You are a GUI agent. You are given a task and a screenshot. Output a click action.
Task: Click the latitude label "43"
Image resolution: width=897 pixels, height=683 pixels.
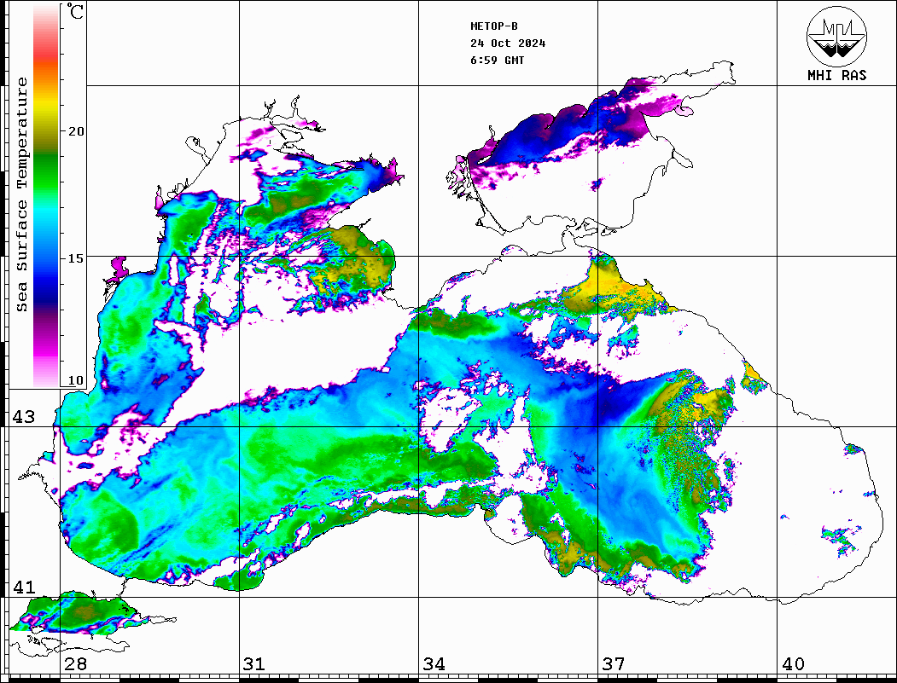click(24, 417)
